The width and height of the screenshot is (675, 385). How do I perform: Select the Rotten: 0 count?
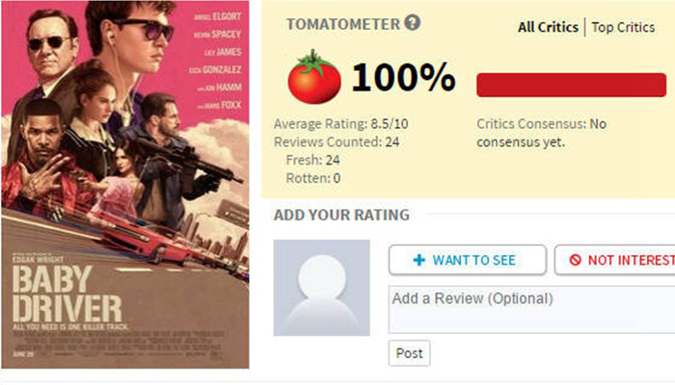pyautogui.click(x=313, y=177)
